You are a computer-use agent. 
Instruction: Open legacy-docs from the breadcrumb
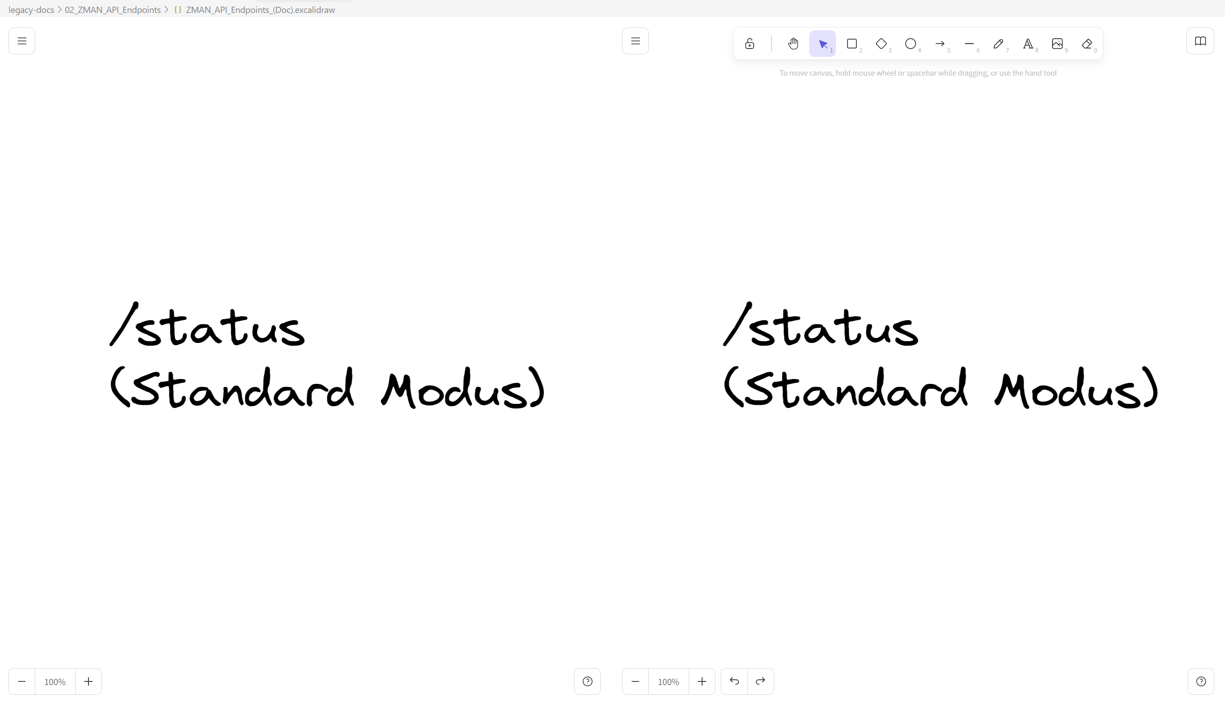(x=31, y=9)
